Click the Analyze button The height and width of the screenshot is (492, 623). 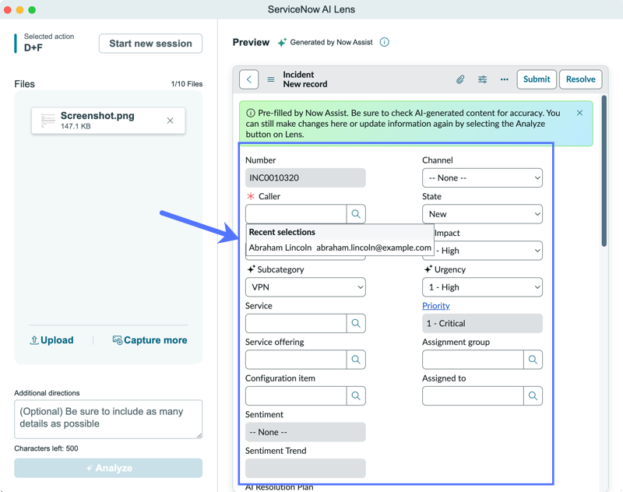click(x=108, y=468)
